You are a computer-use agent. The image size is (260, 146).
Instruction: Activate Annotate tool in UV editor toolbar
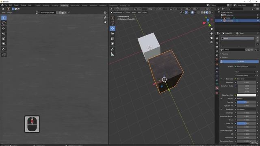click(4, 49)
